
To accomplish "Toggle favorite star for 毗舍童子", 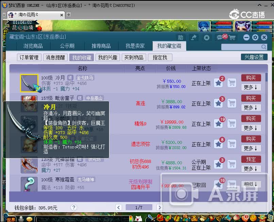I will [x=218, y=103].
